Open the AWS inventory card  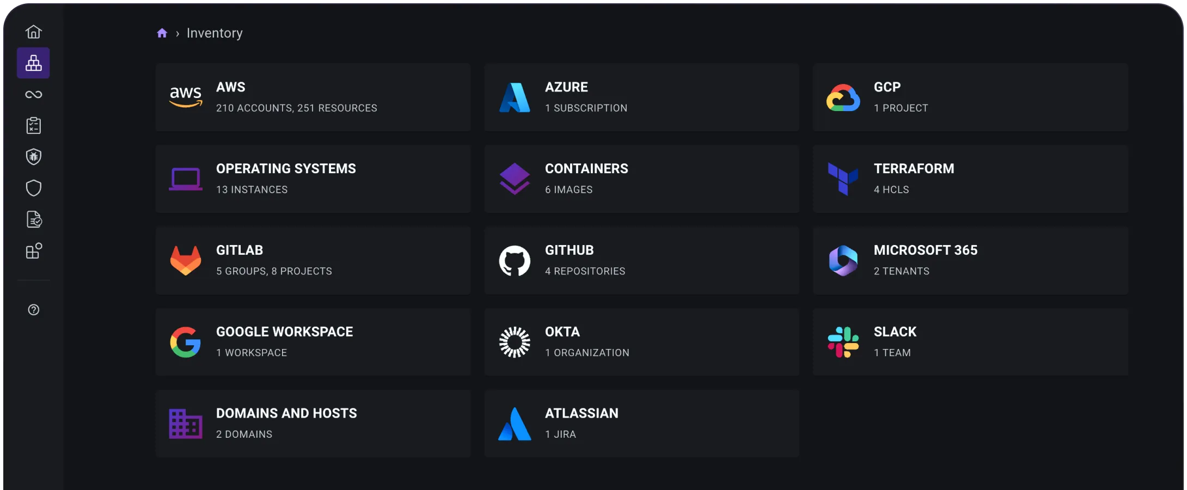(x=313, y=97)
